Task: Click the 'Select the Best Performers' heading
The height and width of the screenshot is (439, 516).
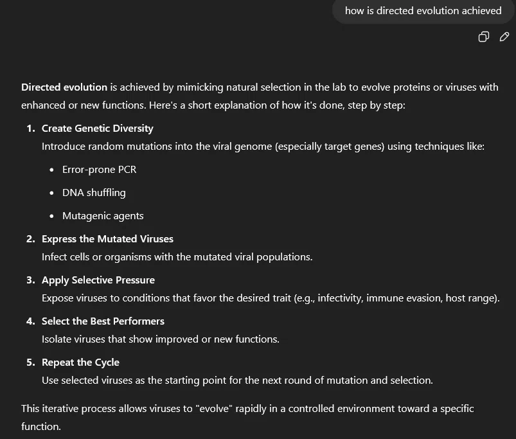Action: [103, 321]
